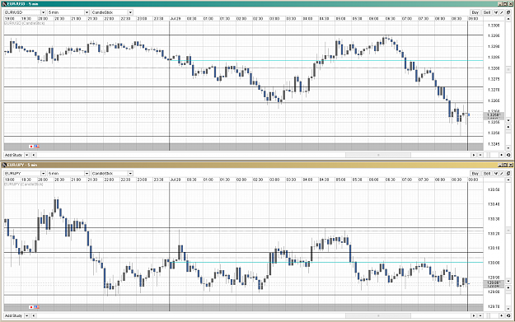Click the Japan flag event marker in EUR/JPY chart
The height and width of the screenshot is (322, 515).
coord(31,307)
